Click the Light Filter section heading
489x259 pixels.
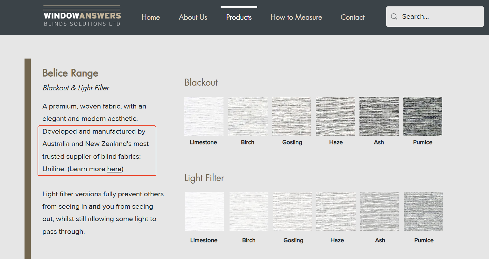click(x=204, y=178)
